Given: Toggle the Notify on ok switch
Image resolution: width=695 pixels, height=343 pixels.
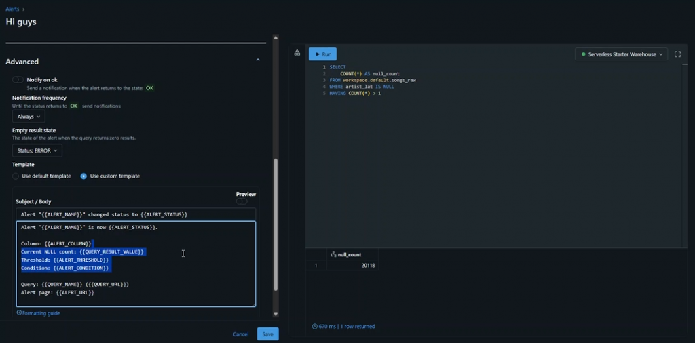Looking at the screenshot, I should tap(18, 80).
